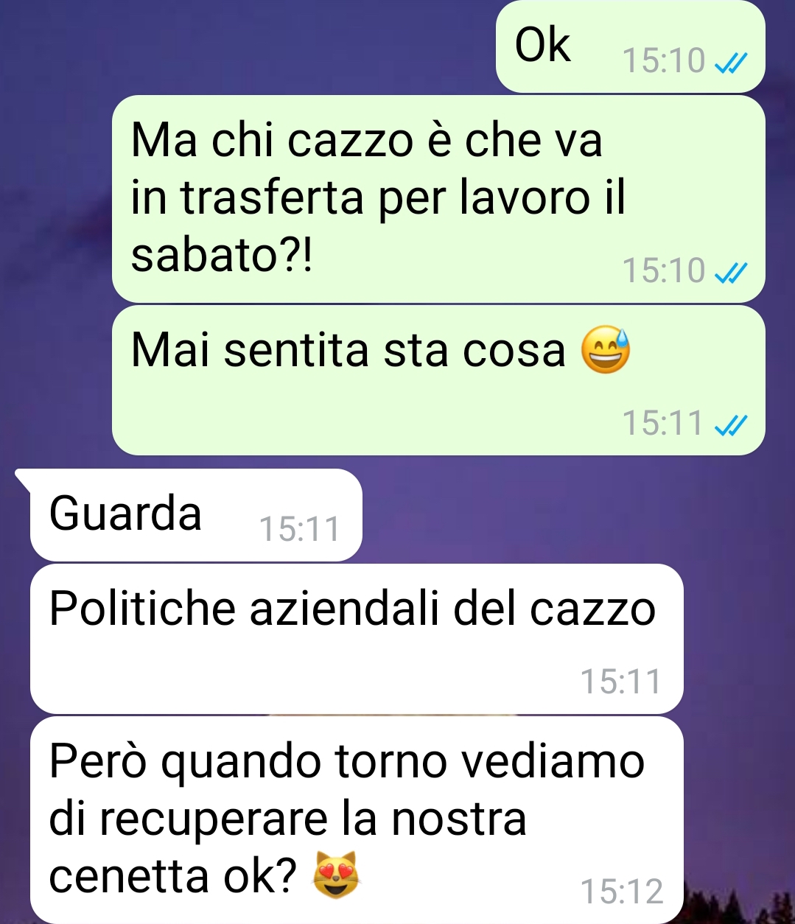Screen dimensions: 795x924
Task: Tap the 15:10 time of sabato message
Action: 664,271
